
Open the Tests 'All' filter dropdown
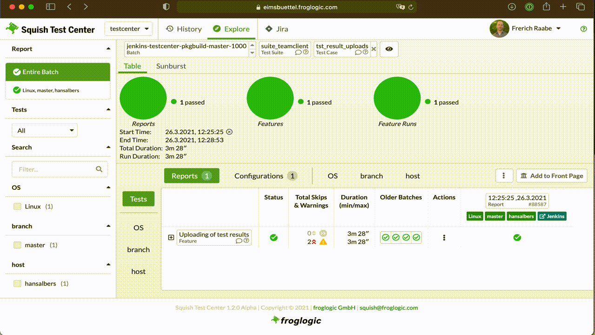click(45, 131)
